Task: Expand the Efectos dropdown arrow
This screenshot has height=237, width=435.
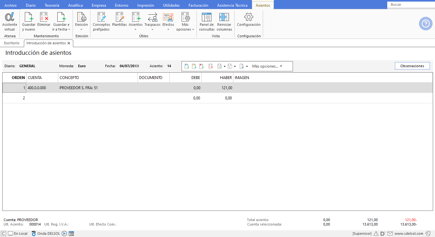Action: [x=168, y=30]
